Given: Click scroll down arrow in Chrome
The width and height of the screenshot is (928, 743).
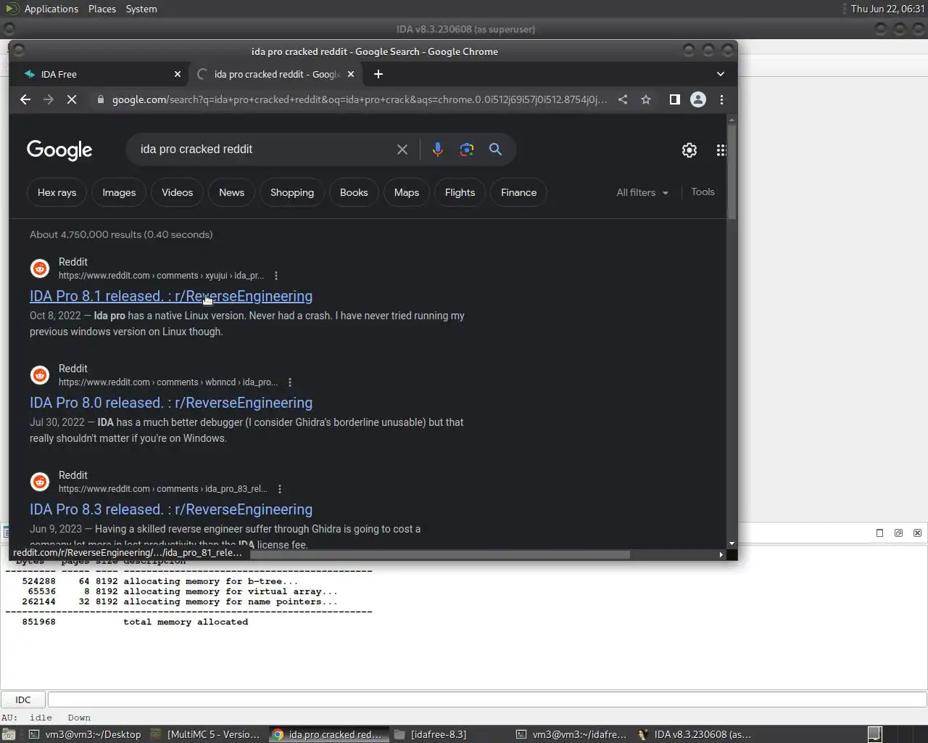Looking at the screenshot, I should pos(732,543).
